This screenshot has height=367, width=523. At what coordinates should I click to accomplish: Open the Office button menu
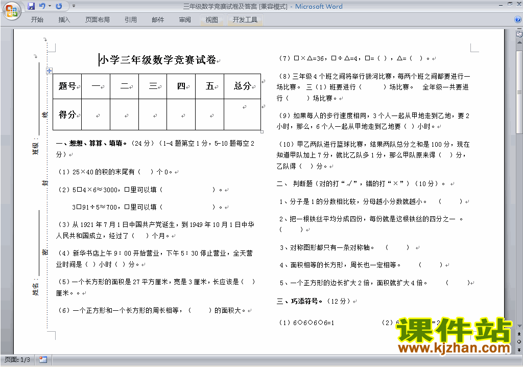(x=12, y=11)
